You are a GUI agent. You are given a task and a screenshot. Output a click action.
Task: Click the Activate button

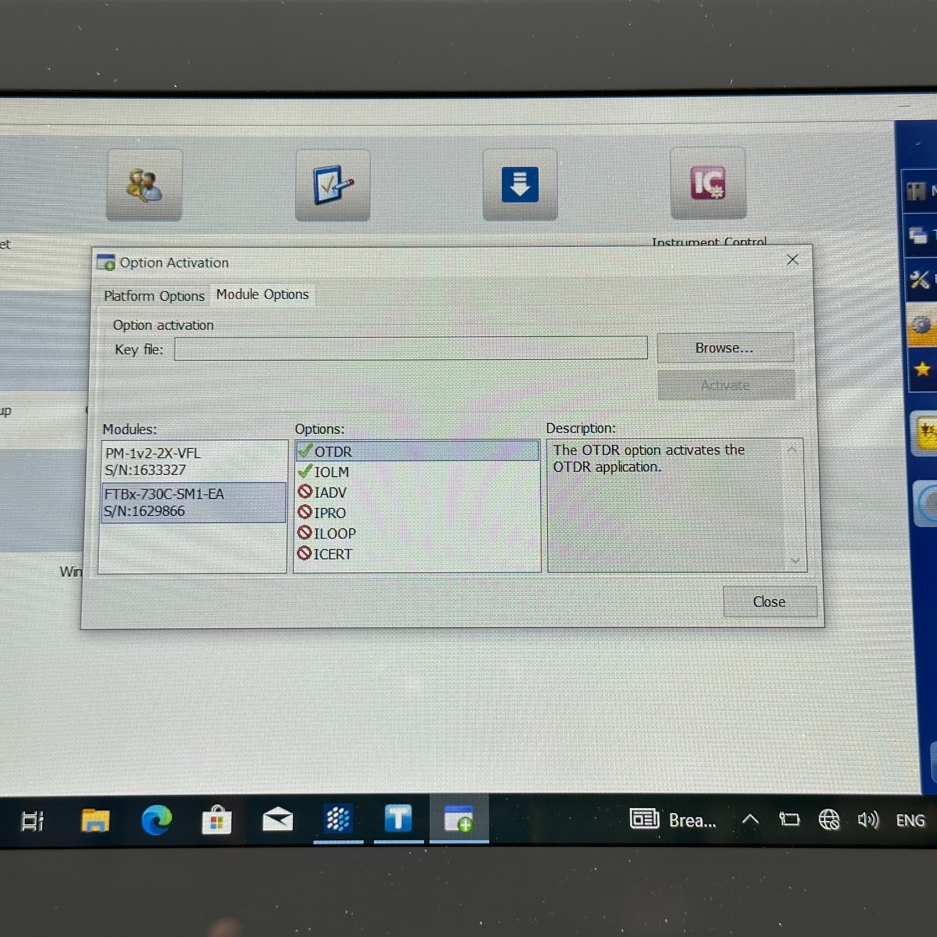pos(726,385)
